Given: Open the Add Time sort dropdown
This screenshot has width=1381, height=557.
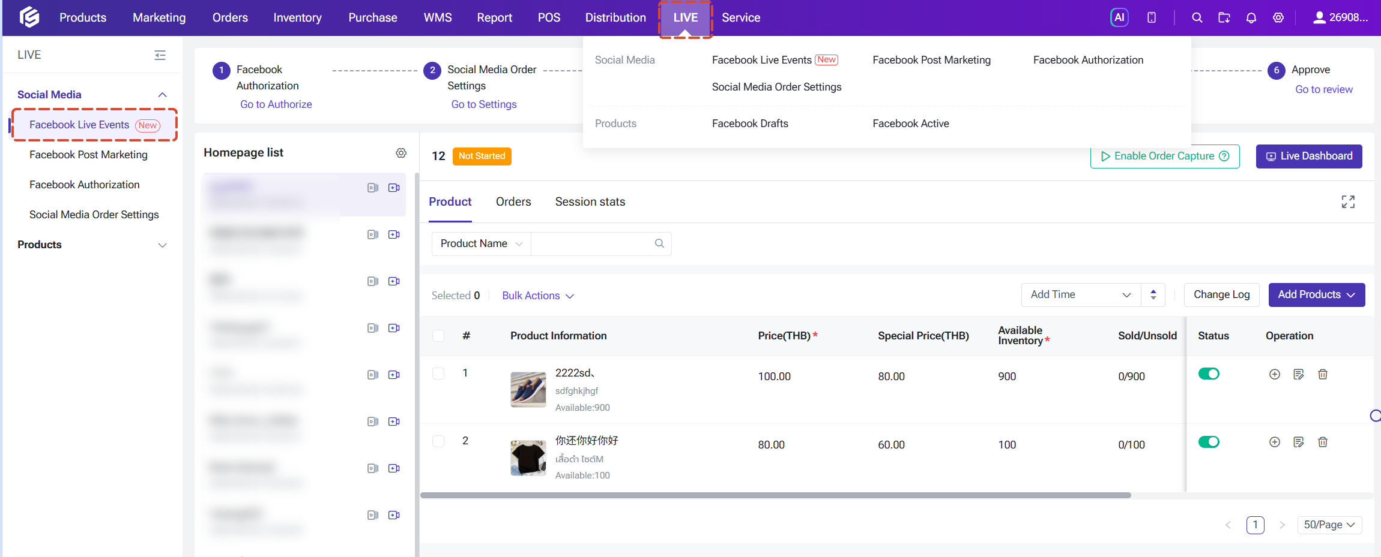Looking at the screenshot, I should [1081, 295].
